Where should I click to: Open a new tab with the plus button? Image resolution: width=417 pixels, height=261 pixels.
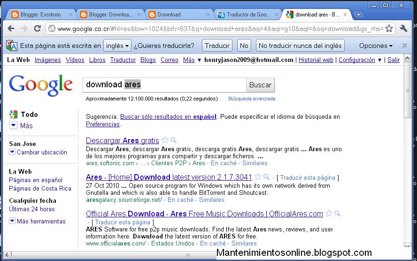(358, 15)
